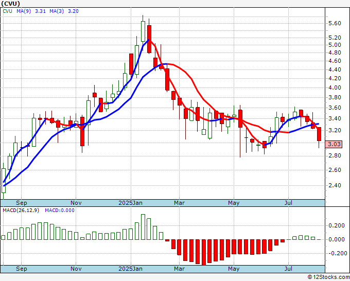Select the 5.00 price axis label
This screenshot has height=281, width=350.
(x=335, y=45)
